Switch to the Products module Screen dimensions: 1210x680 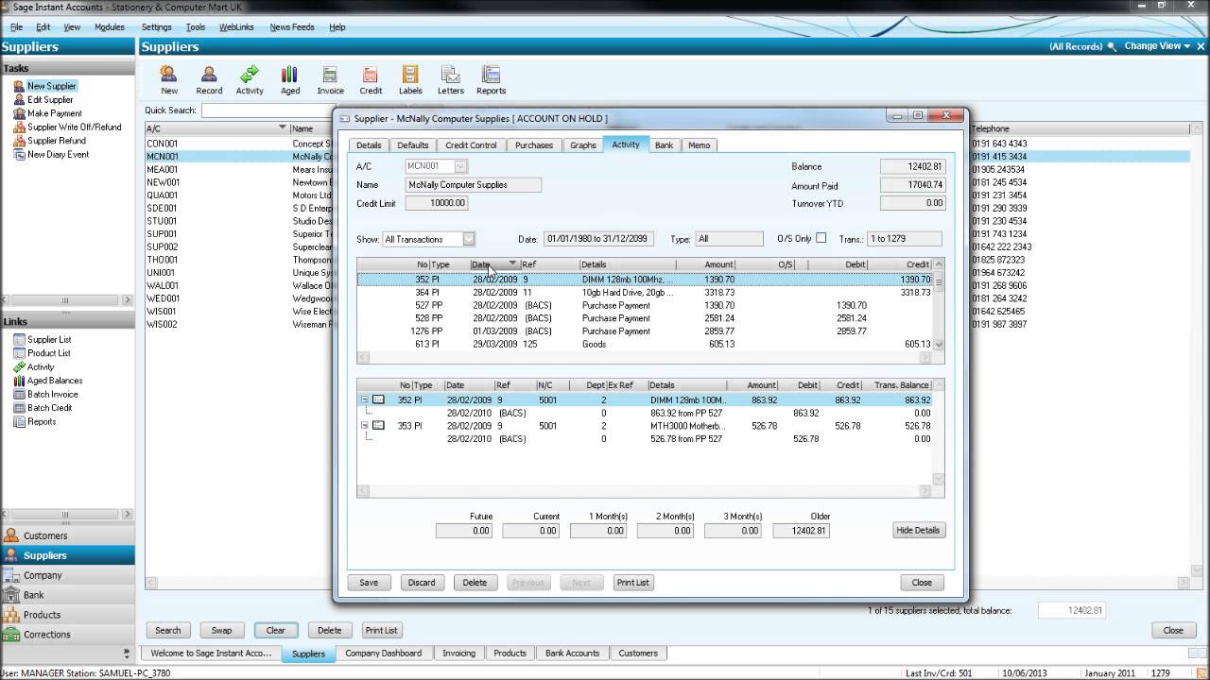click(x=67, y=615)
